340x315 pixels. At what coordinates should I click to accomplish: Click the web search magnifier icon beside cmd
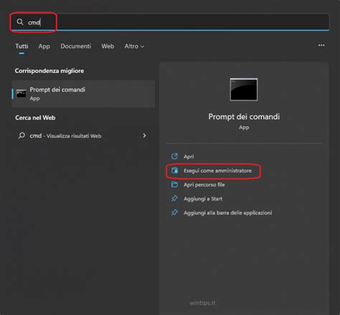coord(22,135)
